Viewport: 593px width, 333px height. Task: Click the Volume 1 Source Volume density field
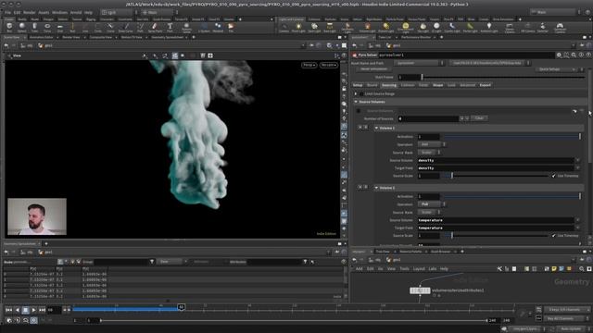click(x=496, y=160)
